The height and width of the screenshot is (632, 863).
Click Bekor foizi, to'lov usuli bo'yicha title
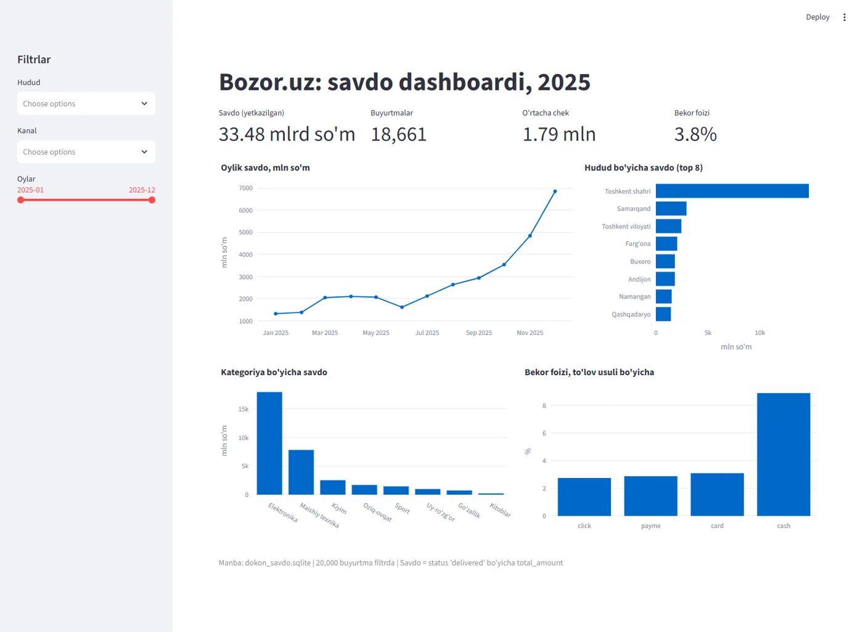coord(589,372)
